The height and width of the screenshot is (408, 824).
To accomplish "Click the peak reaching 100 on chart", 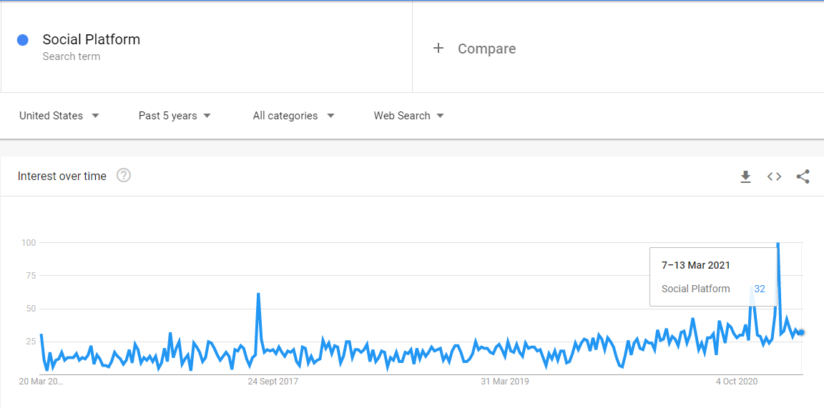I will (778, 244).
